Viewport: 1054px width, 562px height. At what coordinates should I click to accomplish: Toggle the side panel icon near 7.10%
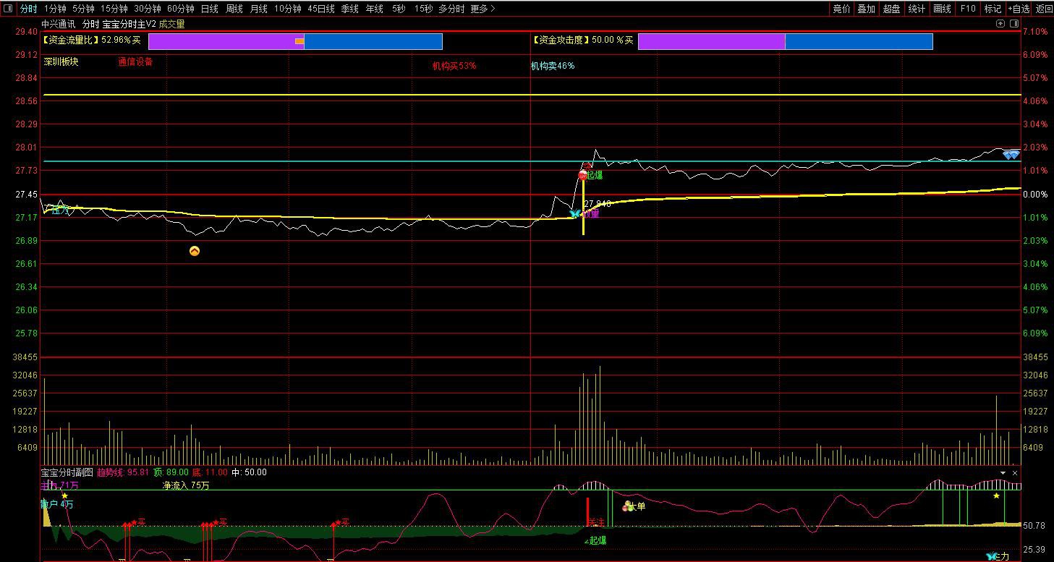coord(1013,24)
